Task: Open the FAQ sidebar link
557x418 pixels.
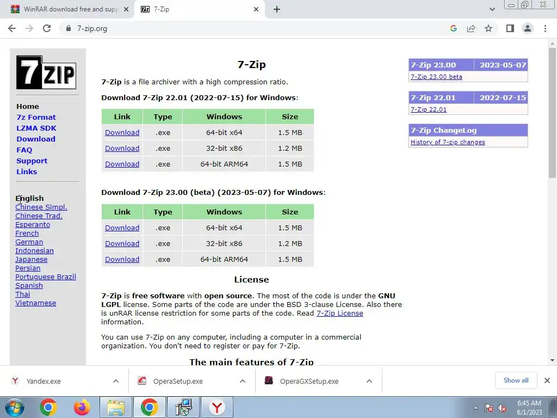Action: [x=24, y=150]
